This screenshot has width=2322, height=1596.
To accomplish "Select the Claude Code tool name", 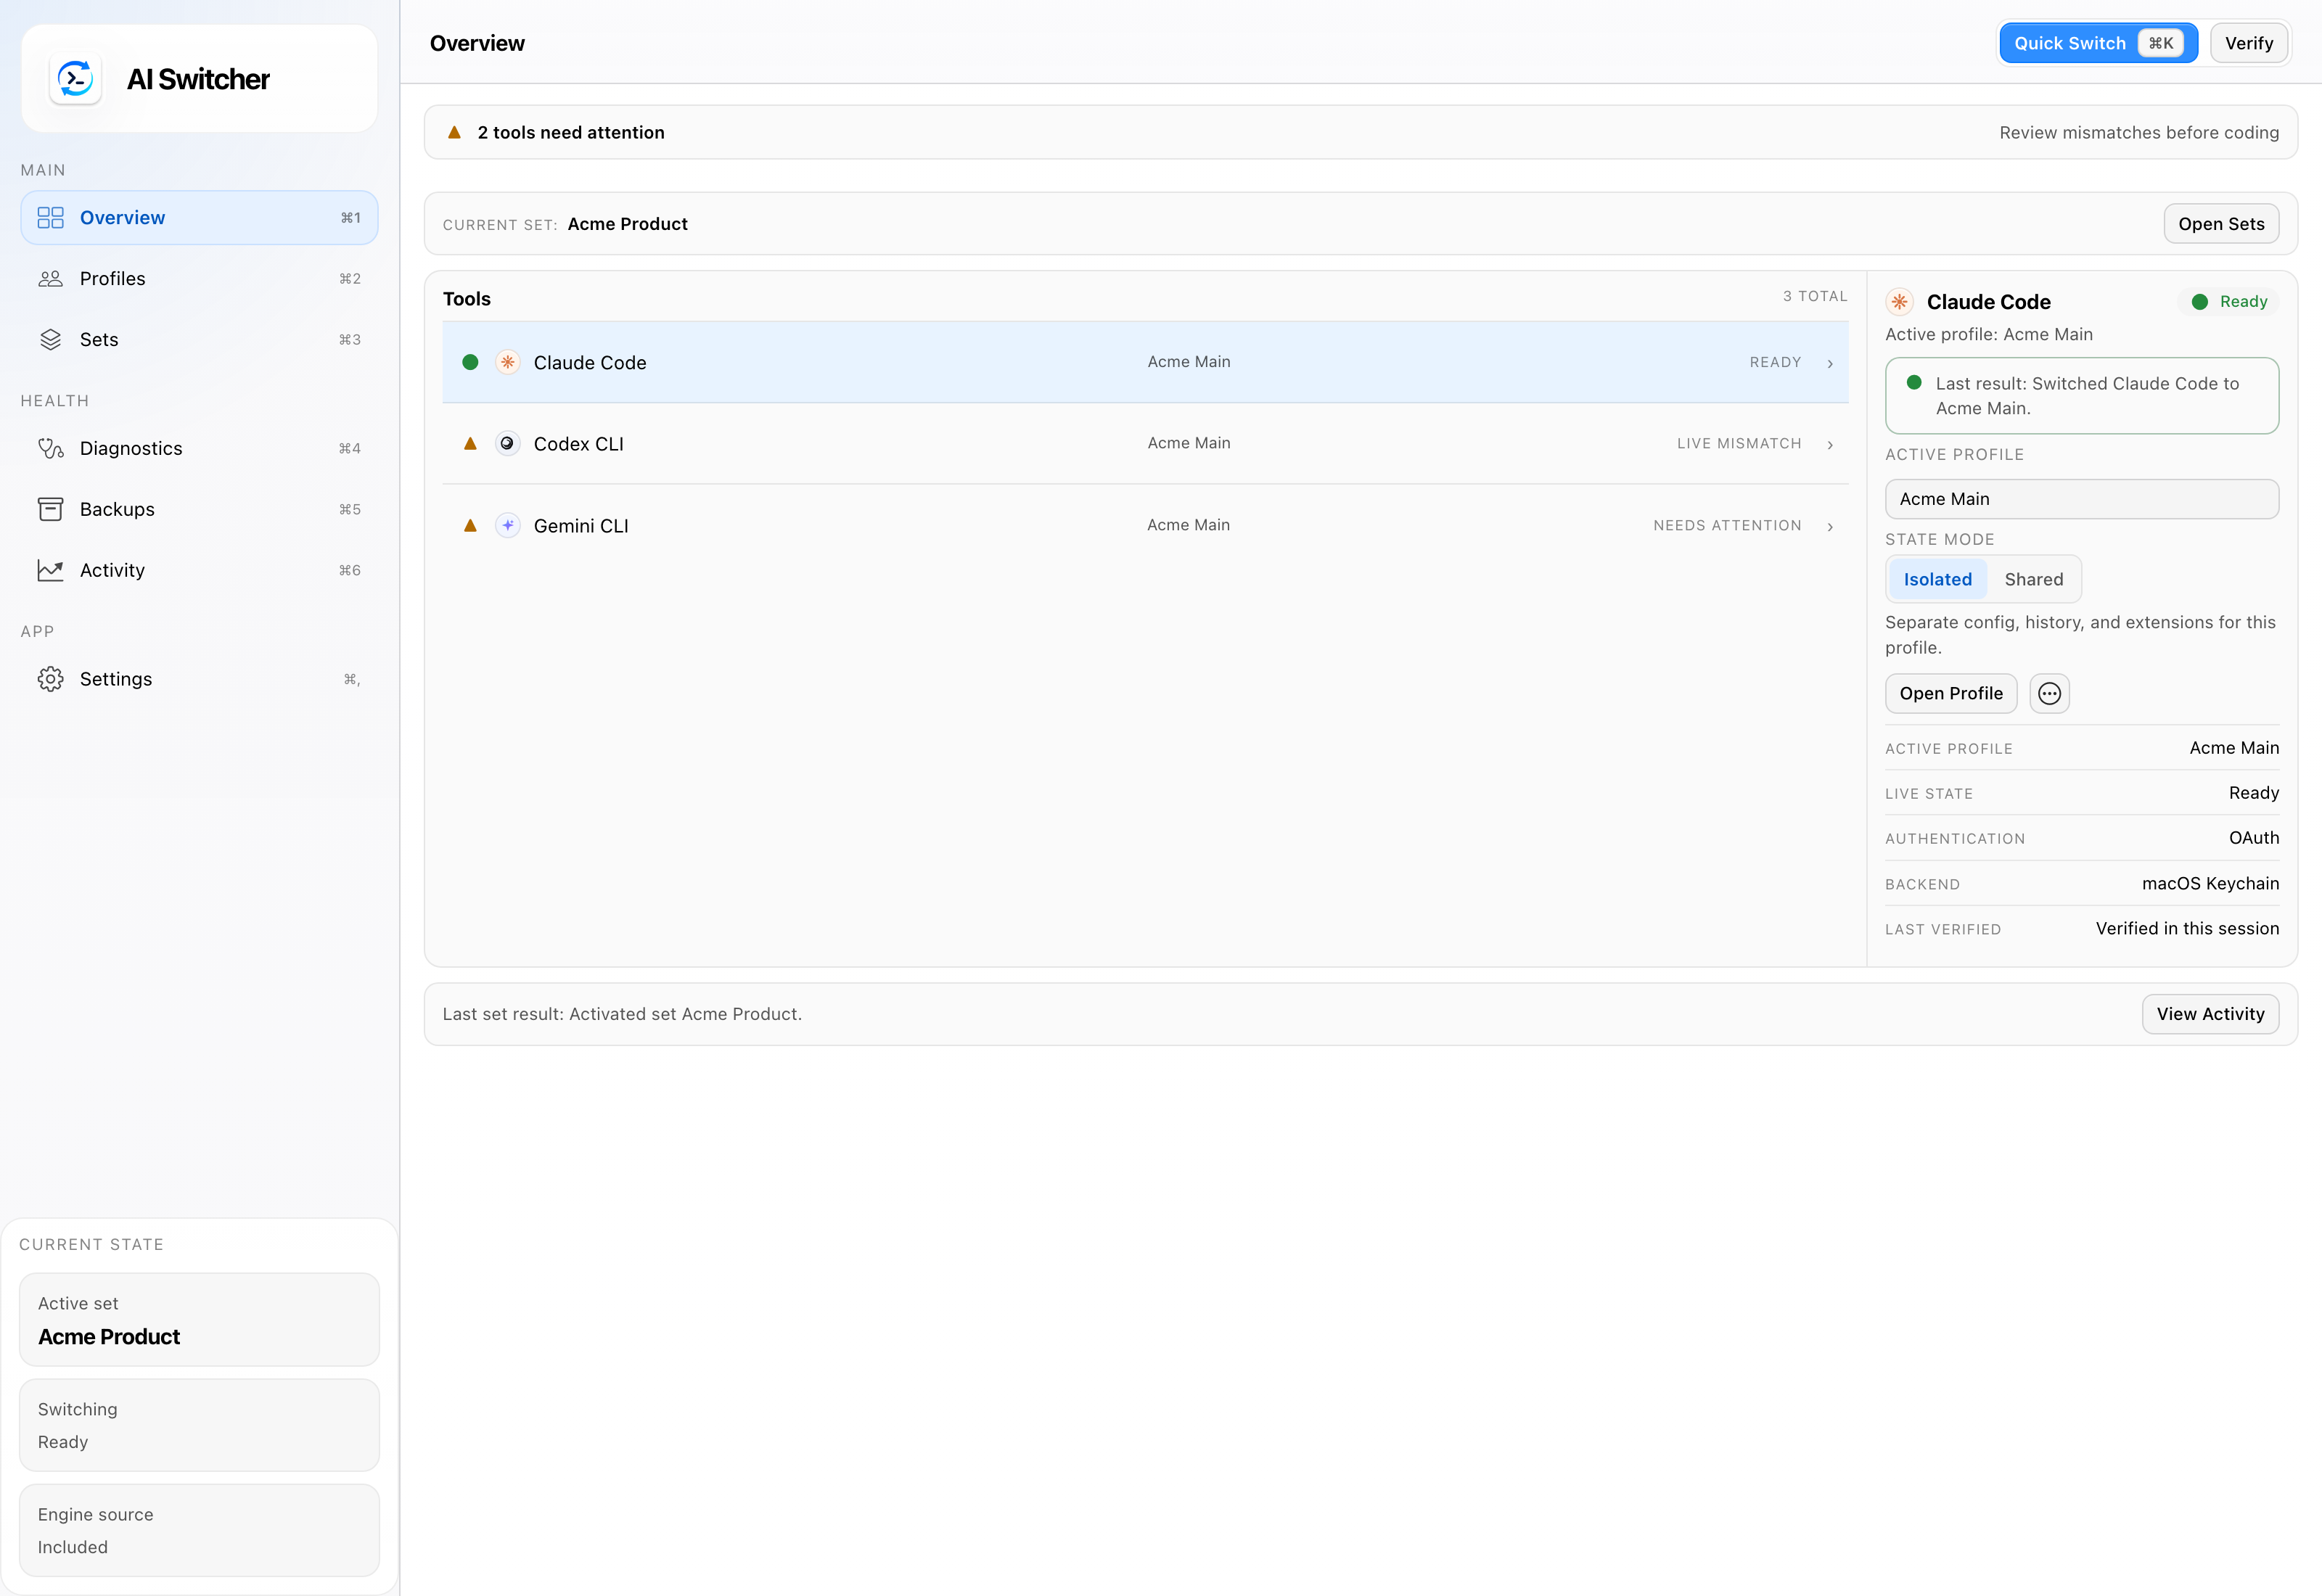I will [x=590, y=363].
